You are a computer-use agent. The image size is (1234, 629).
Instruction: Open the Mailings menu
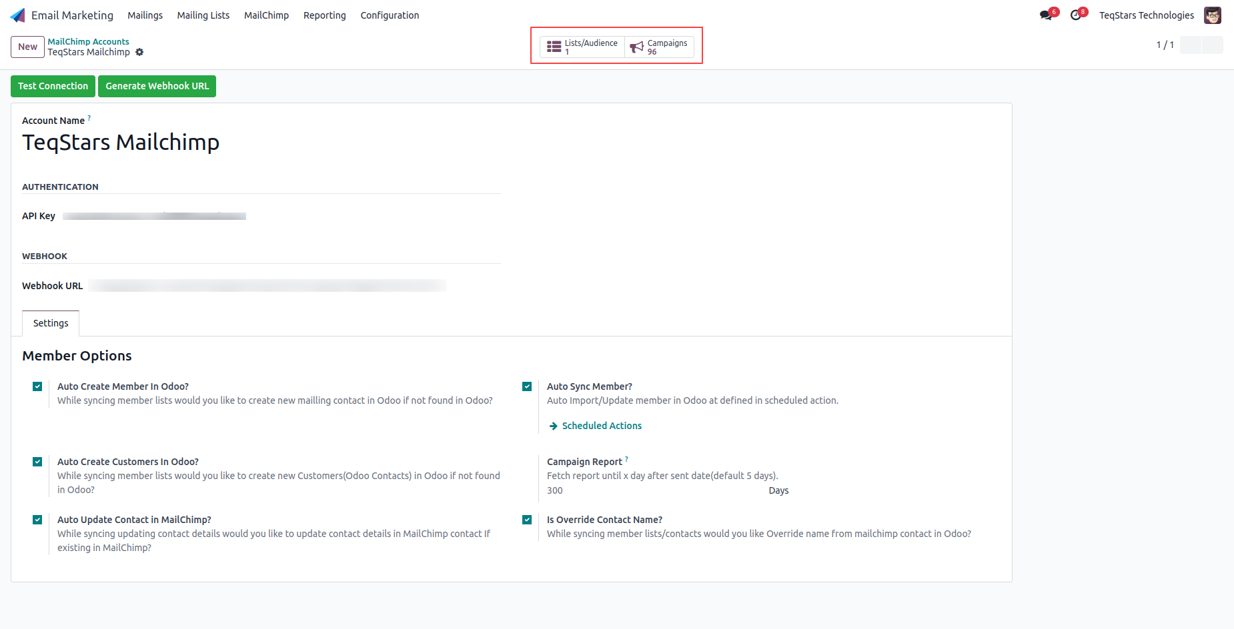point(145,15)
